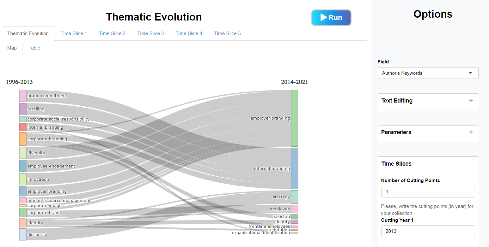Click the strategy node

pos(294,197)
